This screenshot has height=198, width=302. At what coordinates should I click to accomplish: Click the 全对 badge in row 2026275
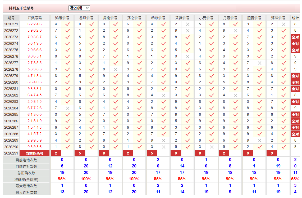pos(295,50)
